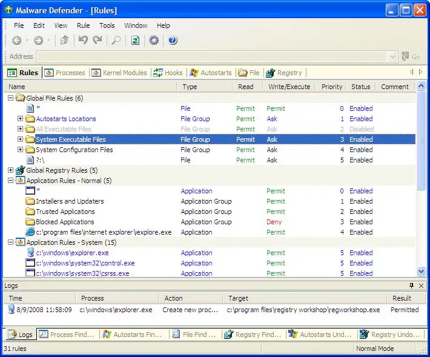Image resolution: width=430 pixels, height=357 pixels.
Task: Close the Logs panel with its X
Action: [422, 285]
